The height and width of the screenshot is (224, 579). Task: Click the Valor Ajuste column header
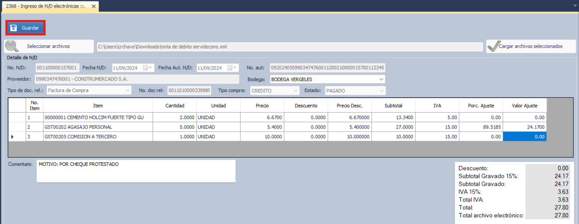pyautogui.click(x=524, y=106)
